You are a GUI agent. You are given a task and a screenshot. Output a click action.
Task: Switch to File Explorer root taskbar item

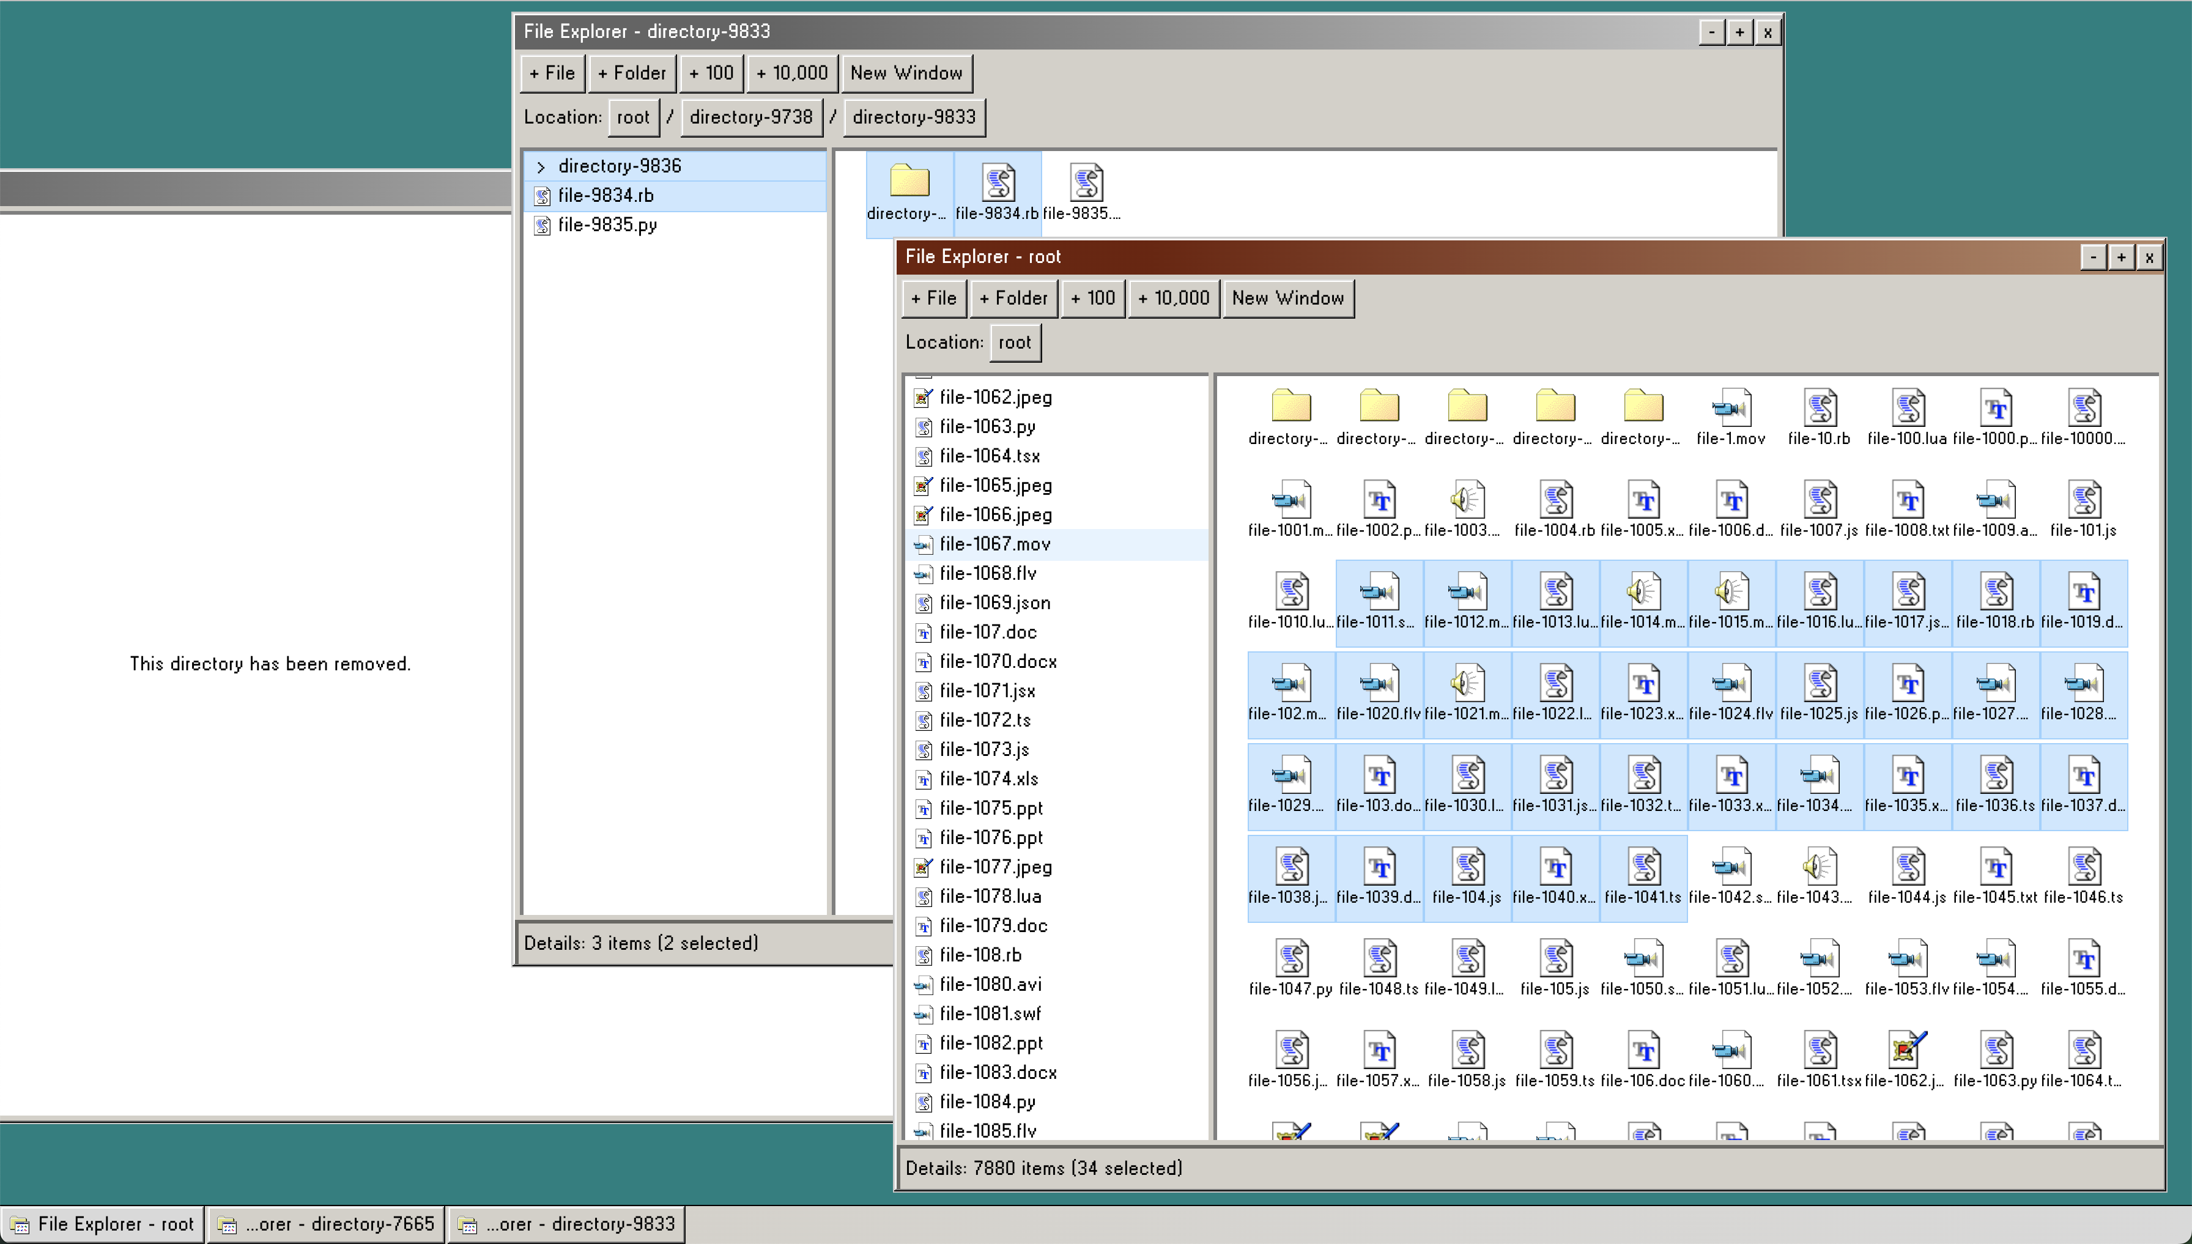[x=103, y=1223]
